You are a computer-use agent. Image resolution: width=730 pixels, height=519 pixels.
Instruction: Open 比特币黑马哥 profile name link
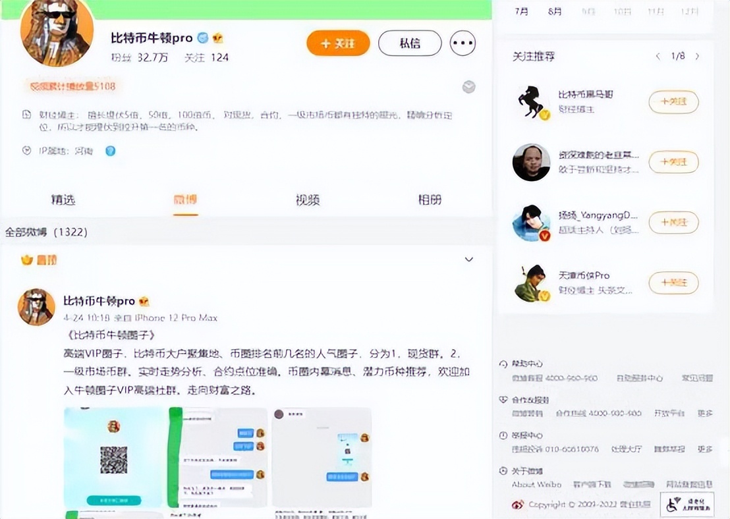(586, 94)
